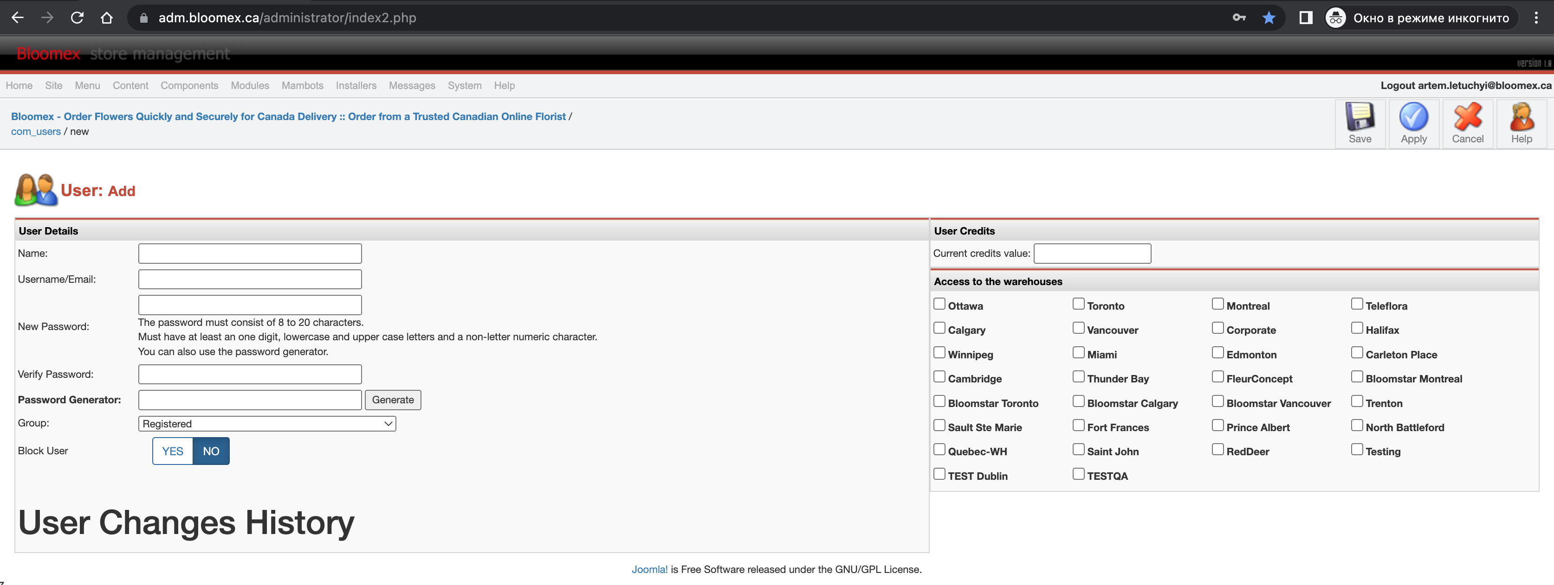The height and width of the screenshot is (585, 1554).
Task: Tick the TESTQA checkbox
Action: tap(1079, 474)
